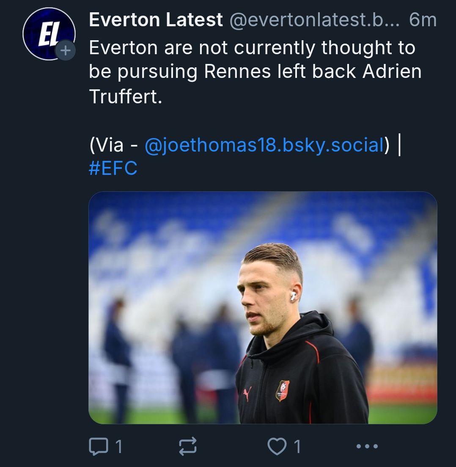
Task: Repost this Everton Latest post
Action: tap(187, 446)
